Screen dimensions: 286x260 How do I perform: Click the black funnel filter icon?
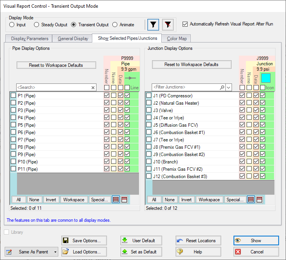[153, 25]
